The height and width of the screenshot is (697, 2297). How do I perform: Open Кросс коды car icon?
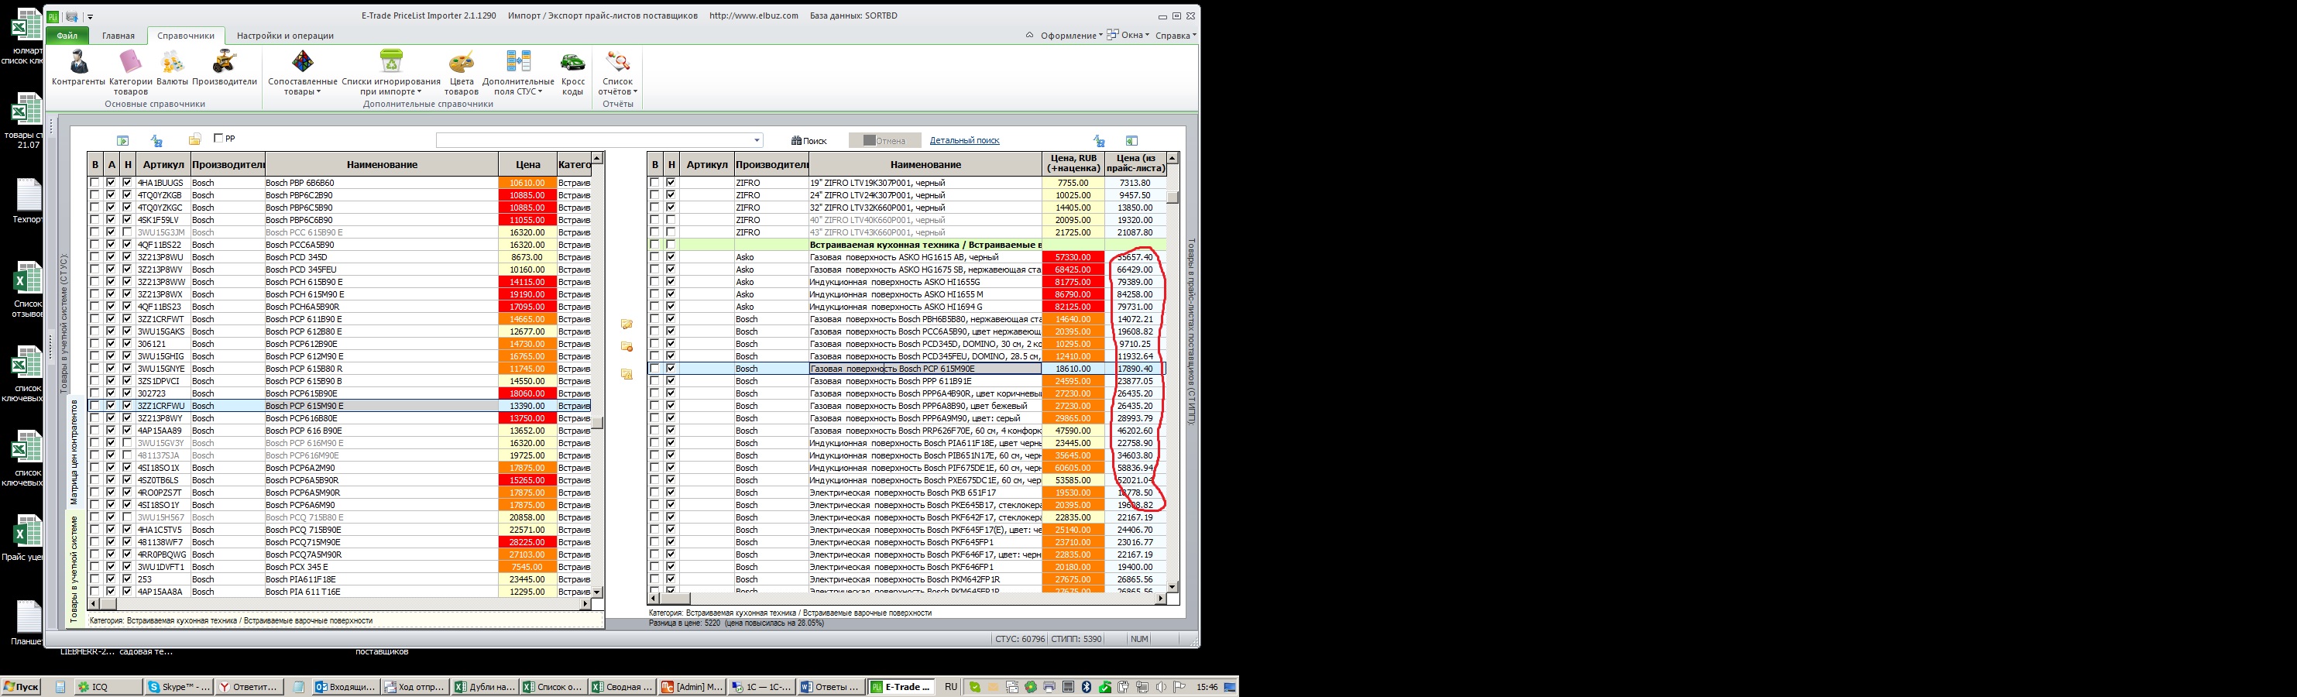click(x=572, y=73)
